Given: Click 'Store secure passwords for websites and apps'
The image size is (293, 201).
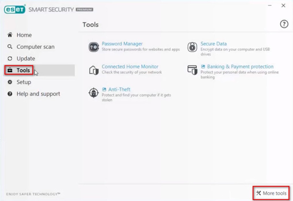Looking at the screenshot, I should click(141, 49).
